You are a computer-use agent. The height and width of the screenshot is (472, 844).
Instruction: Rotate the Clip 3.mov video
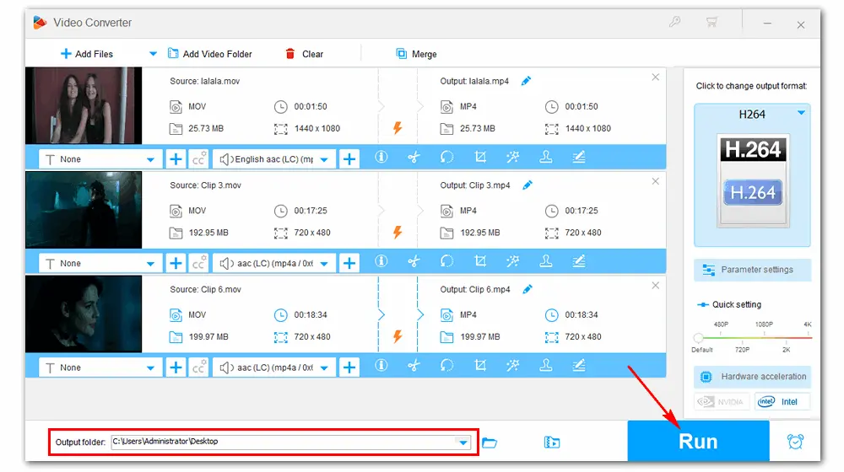(446, 261)
